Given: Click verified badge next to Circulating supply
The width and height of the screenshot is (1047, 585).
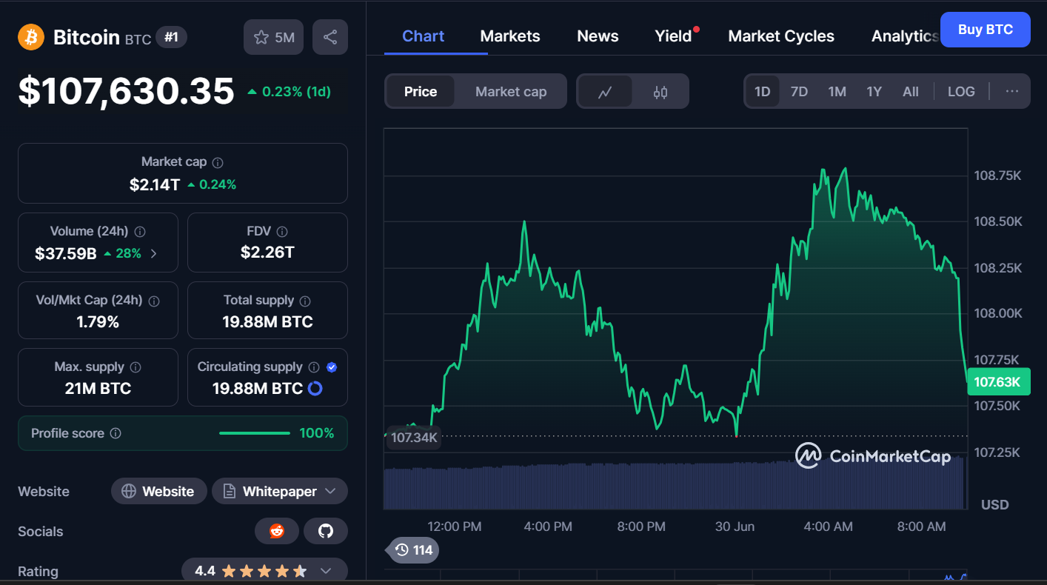Looking at the screenshot, I should (332, 367).
